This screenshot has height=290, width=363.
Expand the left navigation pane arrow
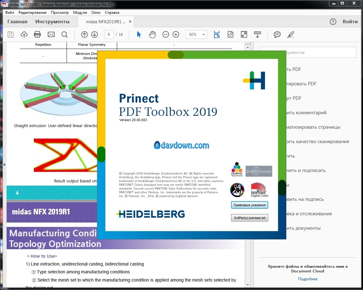pyautogui.click(x=4, y=164)
